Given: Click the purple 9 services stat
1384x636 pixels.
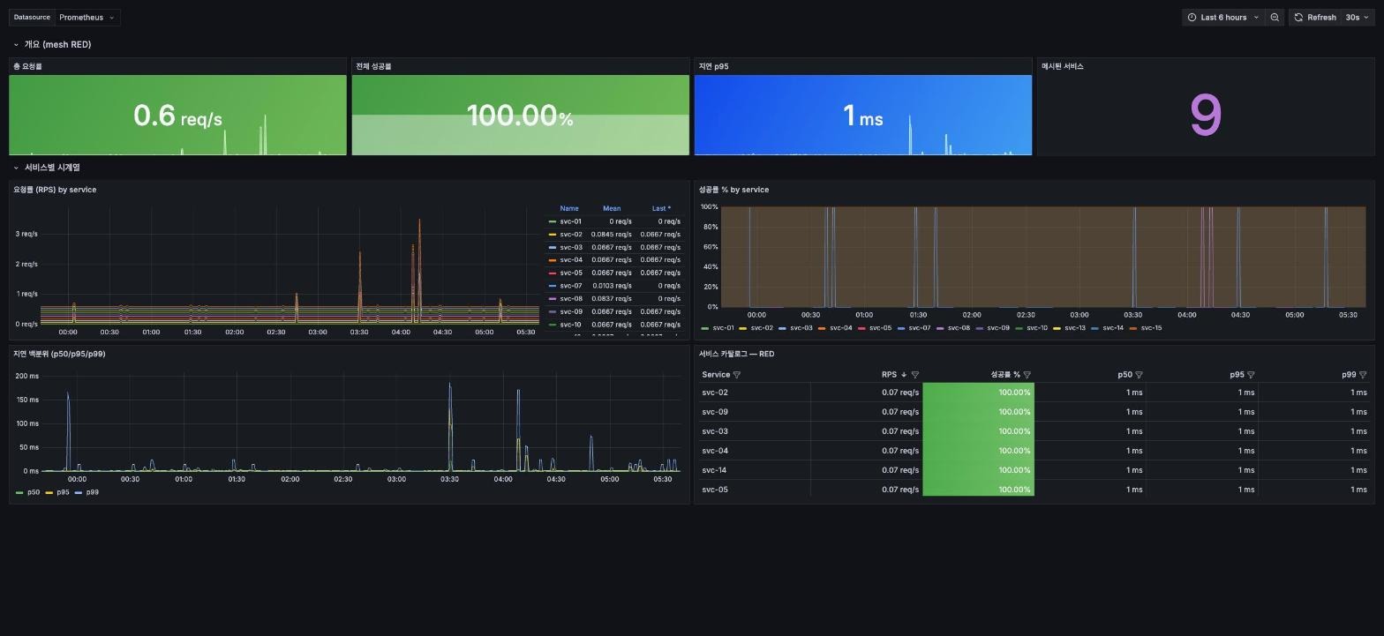Looking at the screenshot, I should (x=1206, y=116).
